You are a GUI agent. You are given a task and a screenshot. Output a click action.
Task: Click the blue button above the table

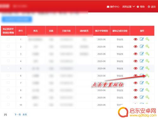pyautogui.click(x=17, y=19)
